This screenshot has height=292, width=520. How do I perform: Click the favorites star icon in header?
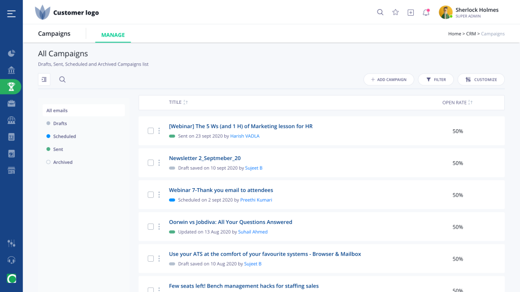tap(395, 12)
